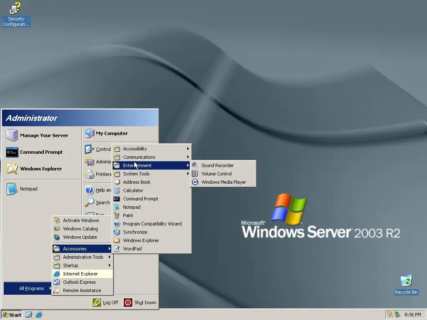Image resolution: width=427 pixels, height=320 pixels.
Task: Select "Synchronize" text
Action: (135, 232)
